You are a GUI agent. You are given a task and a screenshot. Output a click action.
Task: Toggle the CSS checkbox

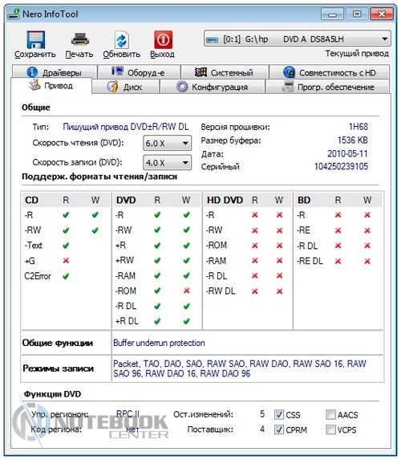(279, 414)
